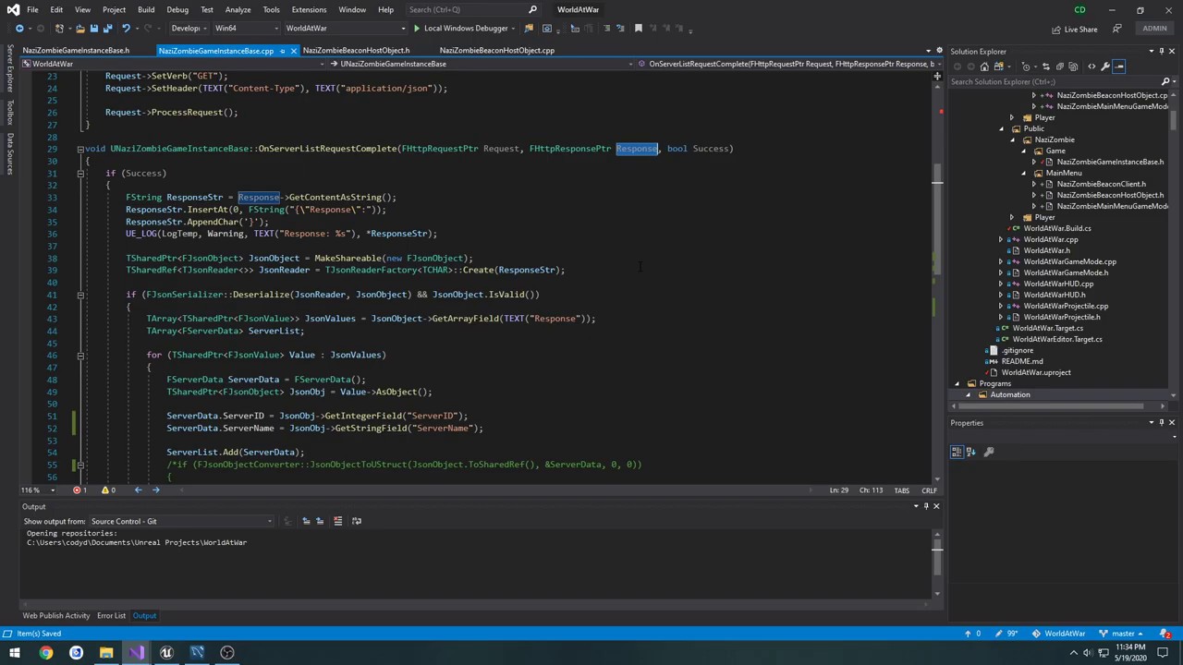Open the Windows Start menu

(x=15, y=653)
